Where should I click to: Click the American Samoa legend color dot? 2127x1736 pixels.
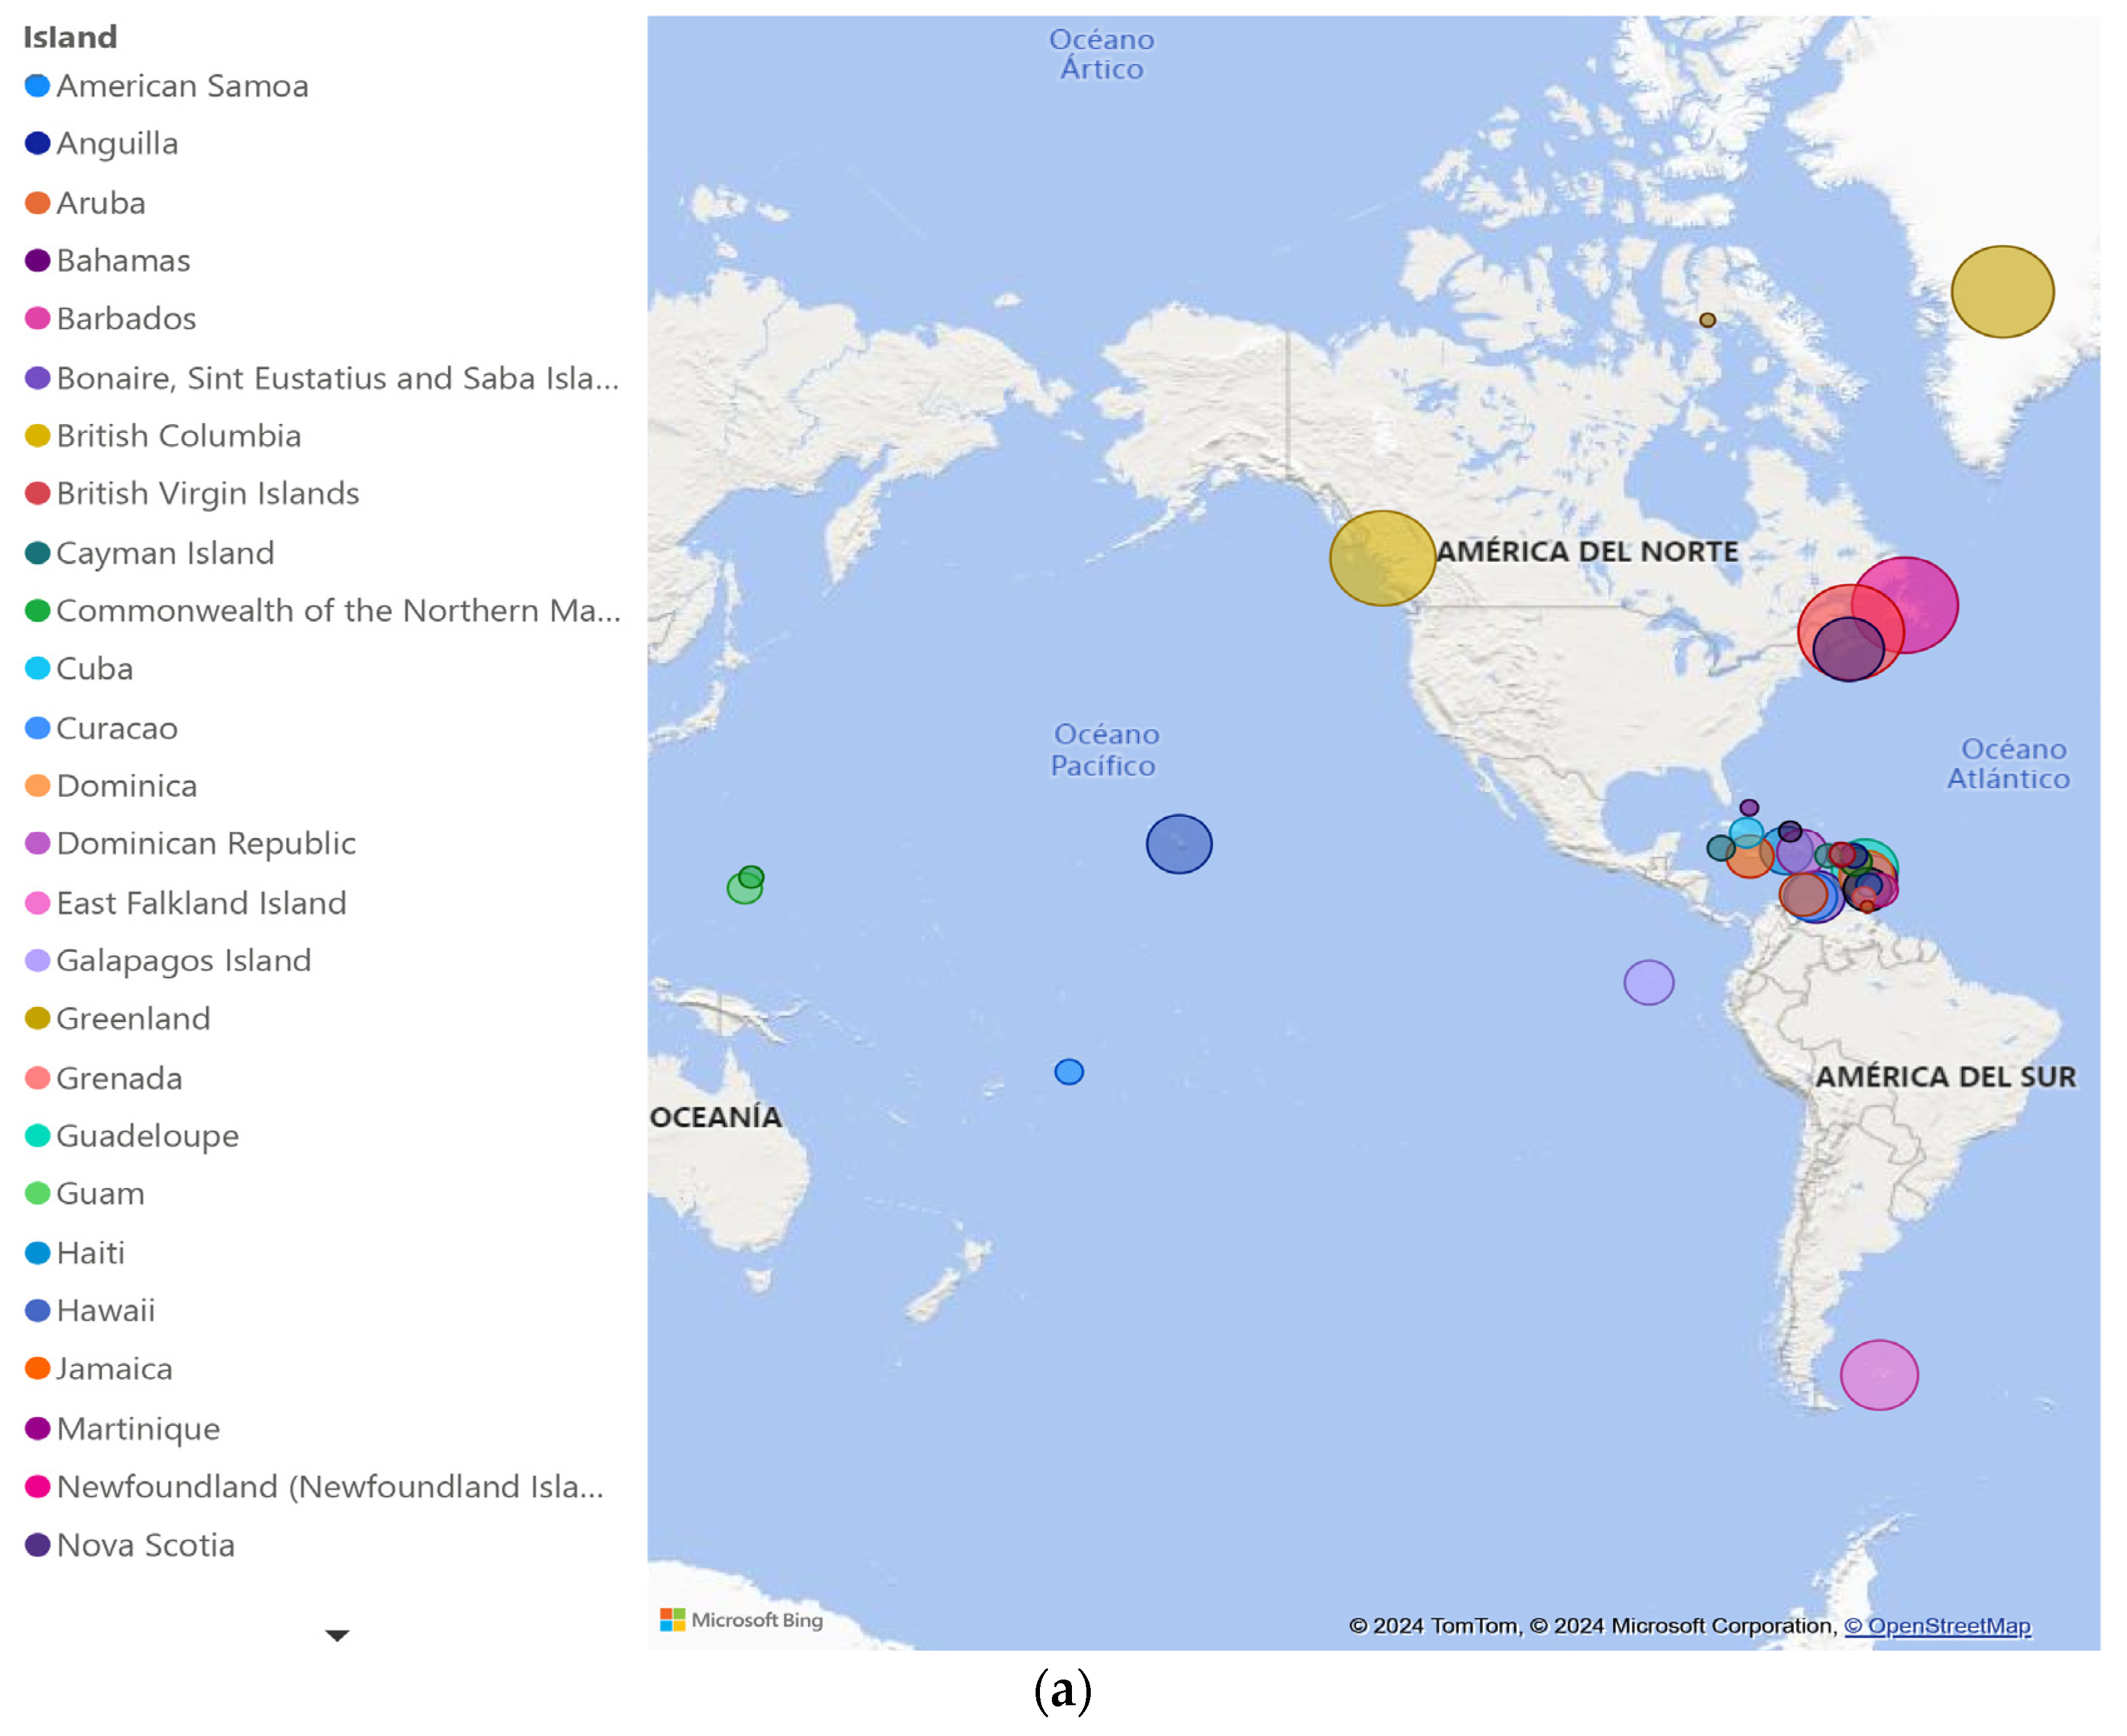pos(37,86)
